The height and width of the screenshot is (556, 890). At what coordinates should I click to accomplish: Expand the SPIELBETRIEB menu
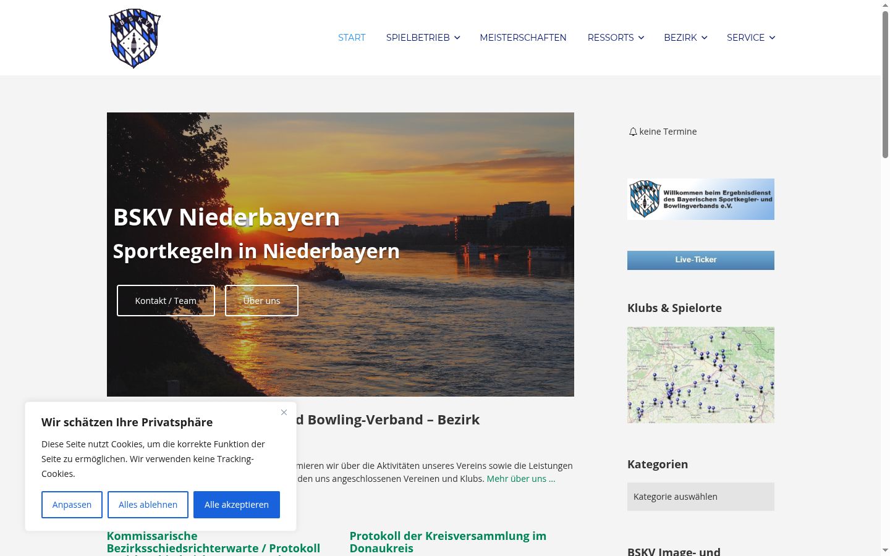pyautogui.click(x=423, y=38)
